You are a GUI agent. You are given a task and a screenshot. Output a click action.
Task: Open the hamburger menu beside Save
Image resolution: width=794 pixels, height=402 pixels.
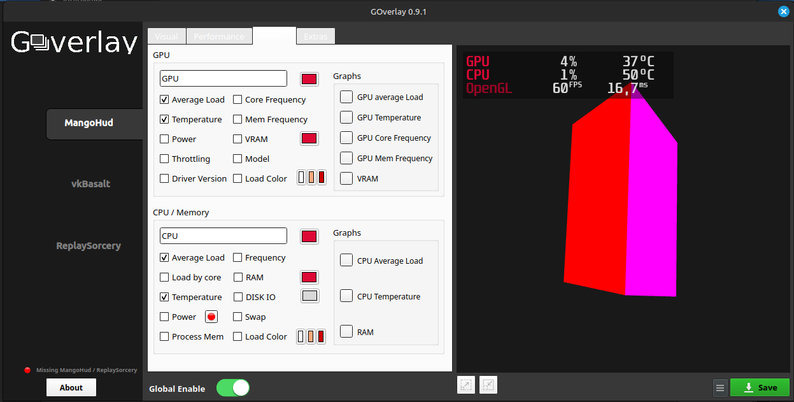click(x=720, y=387)
